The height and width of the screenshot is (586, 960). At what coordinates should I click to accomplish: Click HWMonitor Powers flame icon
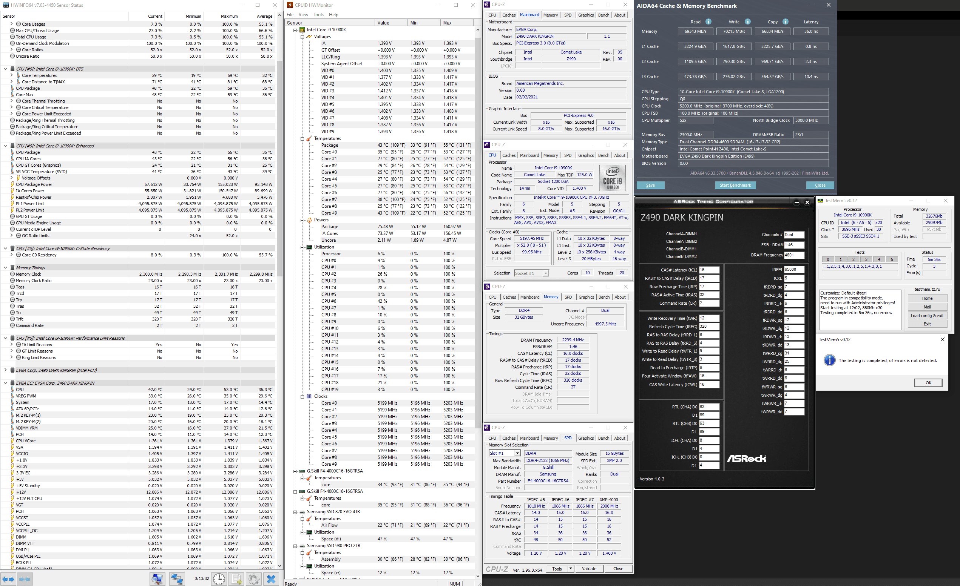tap(309, 220)
